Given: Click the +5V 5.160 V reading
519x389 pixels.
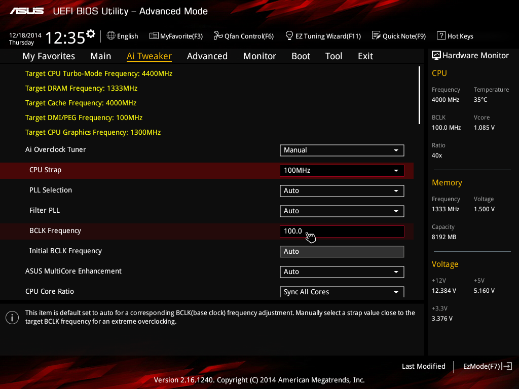Looking at the screenshot, I should (x=484, y=290).
